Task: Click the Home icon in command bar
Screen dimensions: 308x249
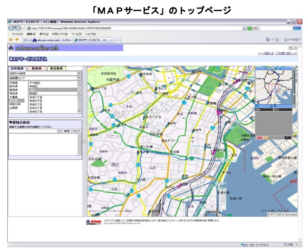Action: click(x=268, y=40)
